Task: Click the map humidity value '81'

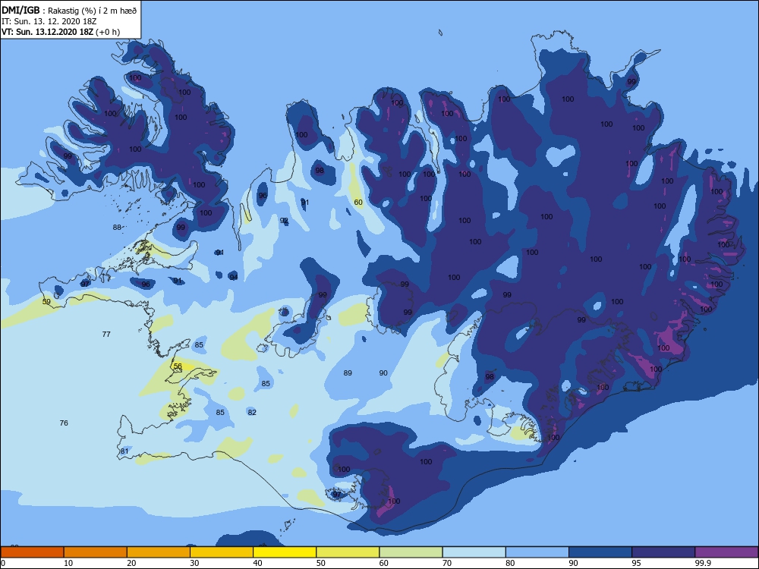Action: [x=124, y=451]
